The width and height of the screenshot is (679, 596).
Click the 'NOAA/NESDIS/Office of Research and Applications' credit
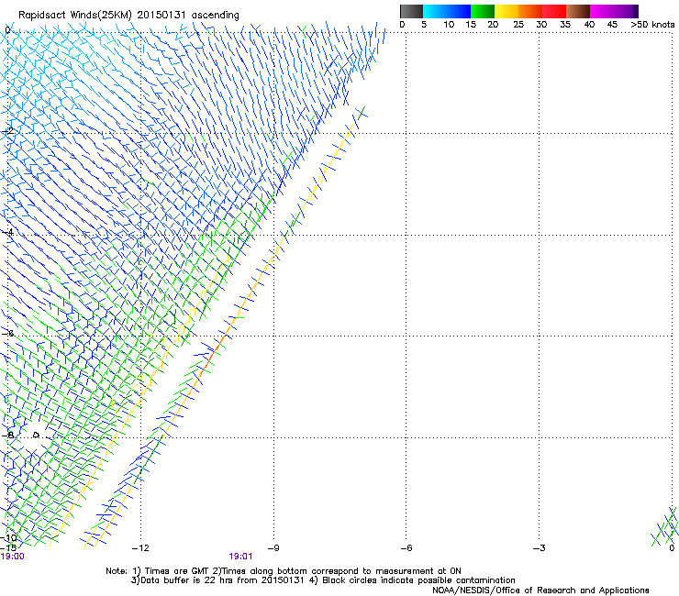click(x=540, y=590)
